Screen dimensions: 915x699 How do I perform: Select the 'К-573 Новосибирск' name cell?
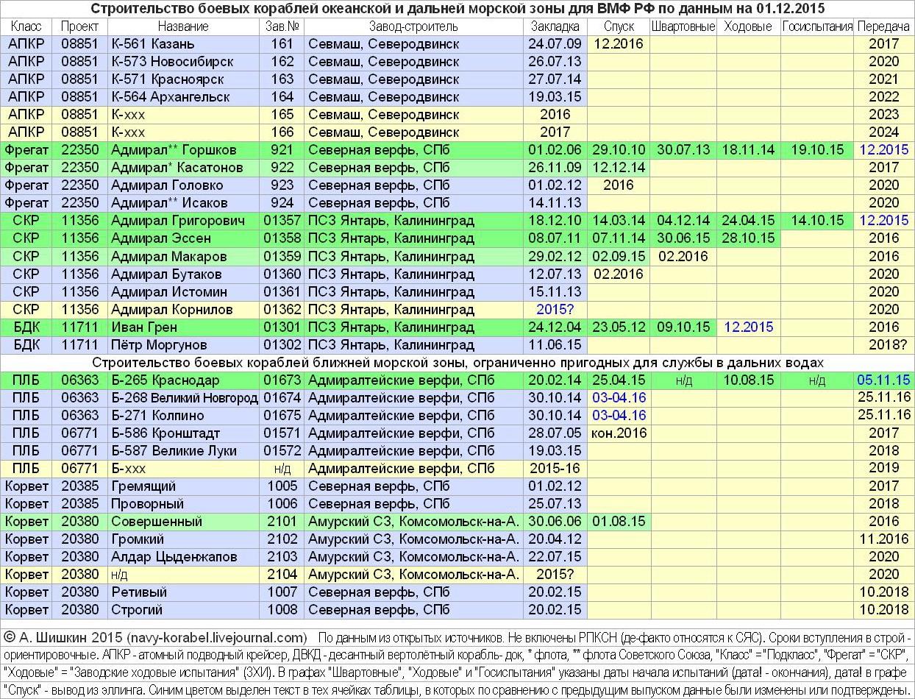pyautogui.click(x=172, y=62)
